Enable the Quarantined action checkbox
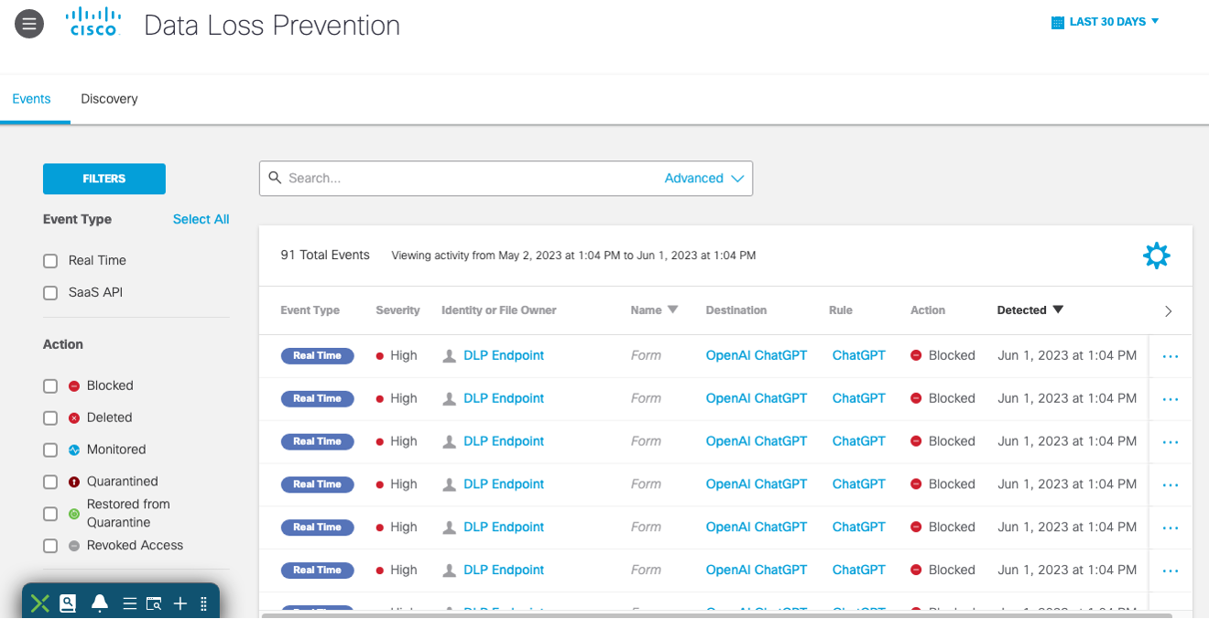 [50, 481]
